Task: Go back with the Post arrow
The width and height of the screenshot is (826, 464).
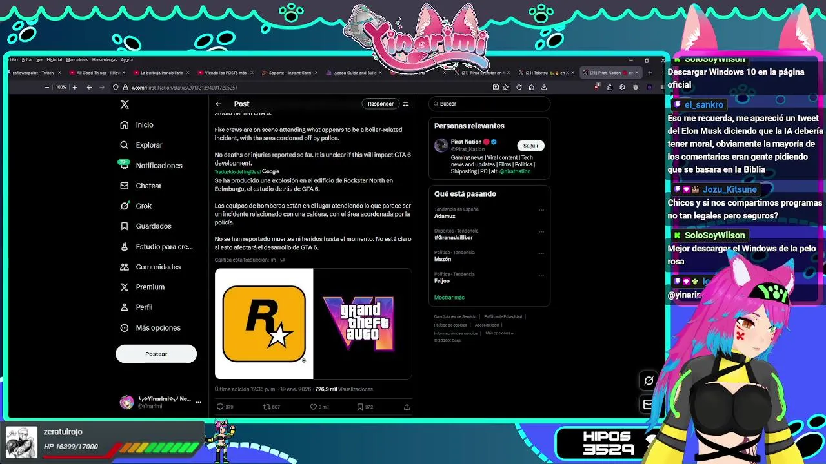Action: pos(218,104)
